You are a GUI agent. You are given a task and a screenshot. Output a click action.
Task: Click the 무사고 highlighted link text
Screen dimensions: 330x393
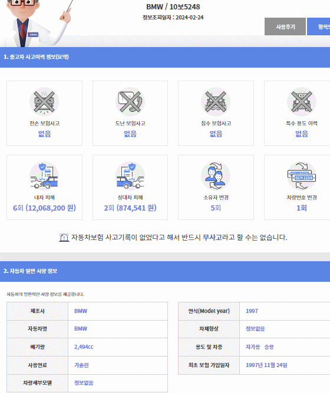tap(212, 237)
